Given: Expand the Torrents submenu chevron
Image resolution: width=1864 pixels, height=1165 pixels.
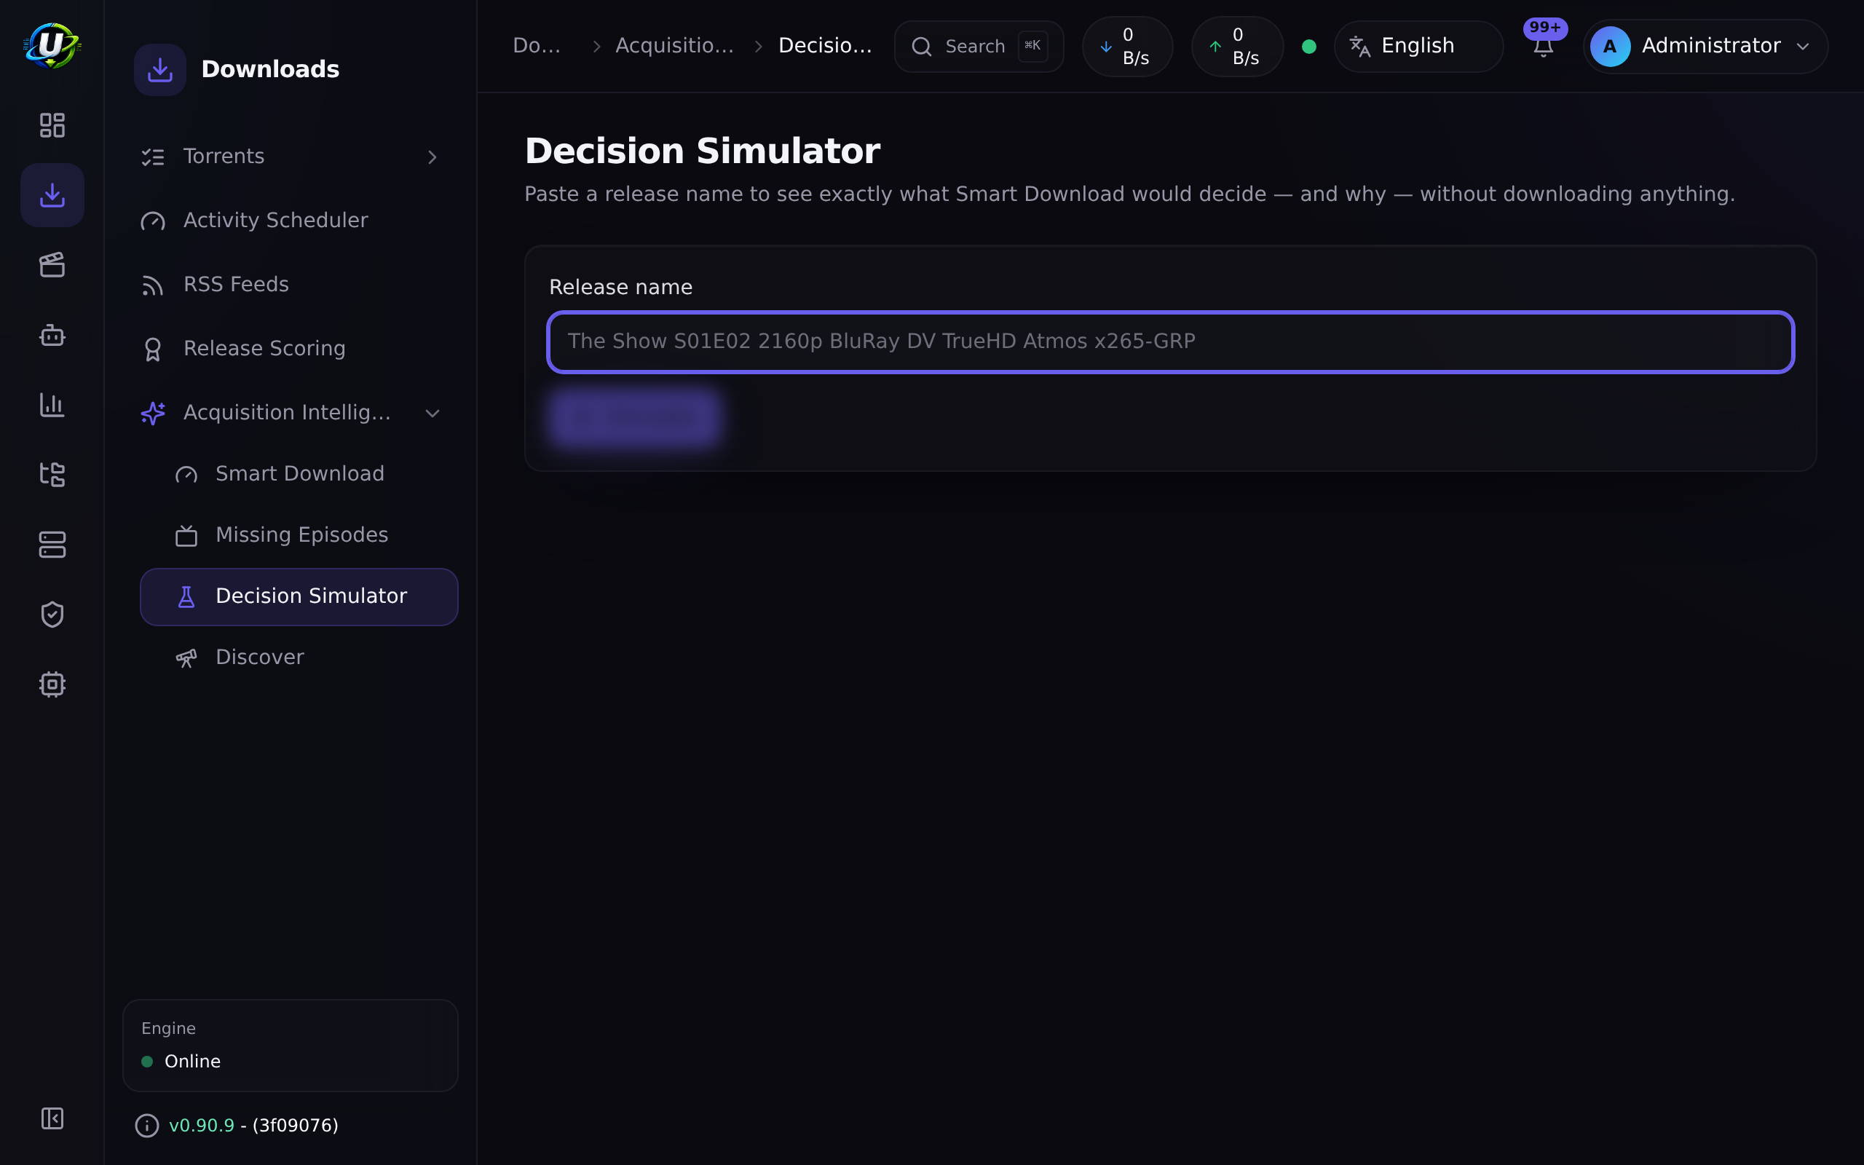Looking at the screenshot, I should coord(432,157).
